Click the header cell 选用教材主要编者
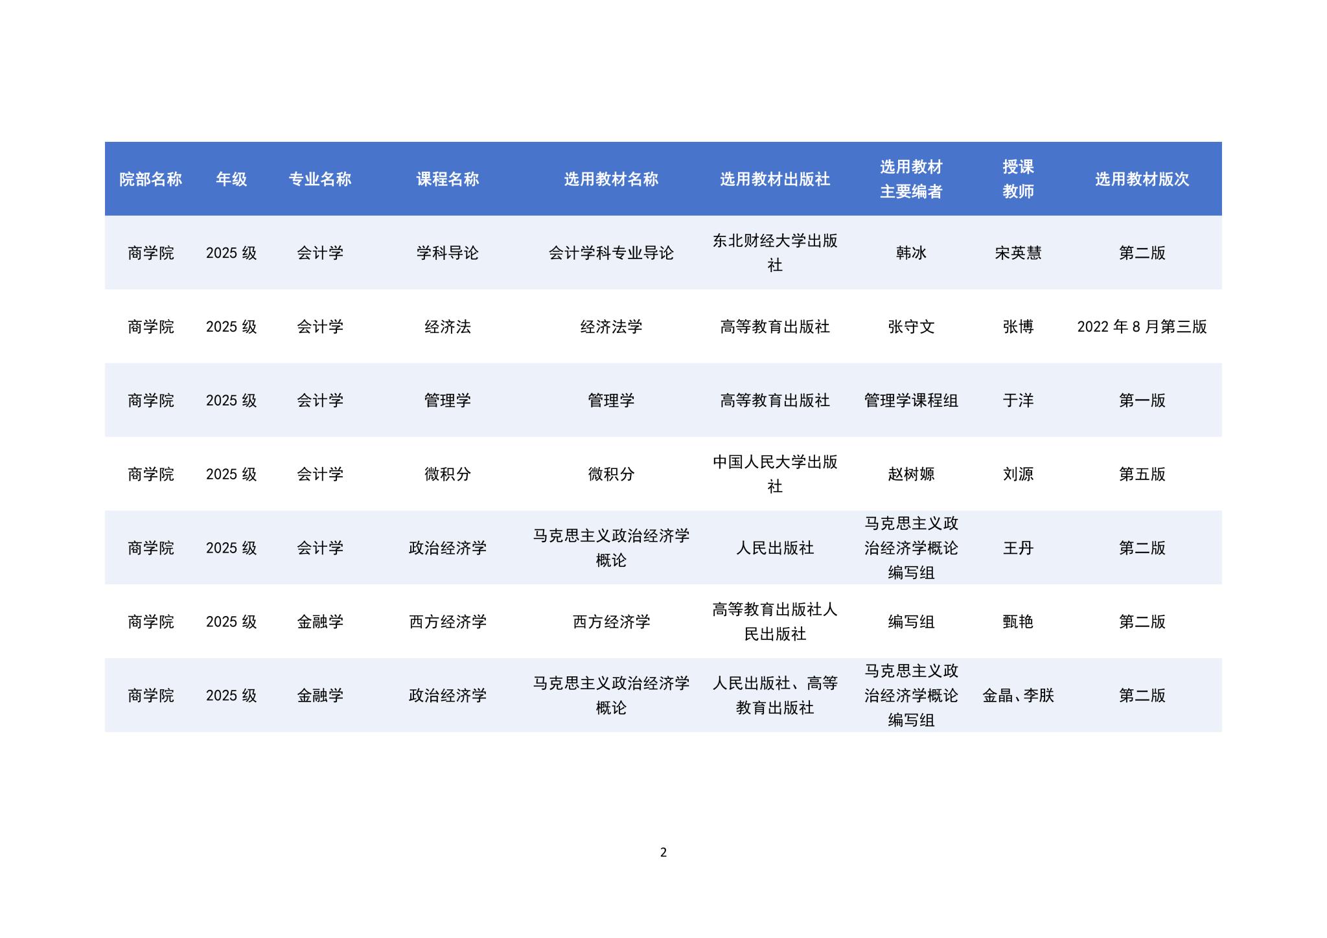Image resolution: width=1327 pixels, height=938 pixels. coord(911,179)
